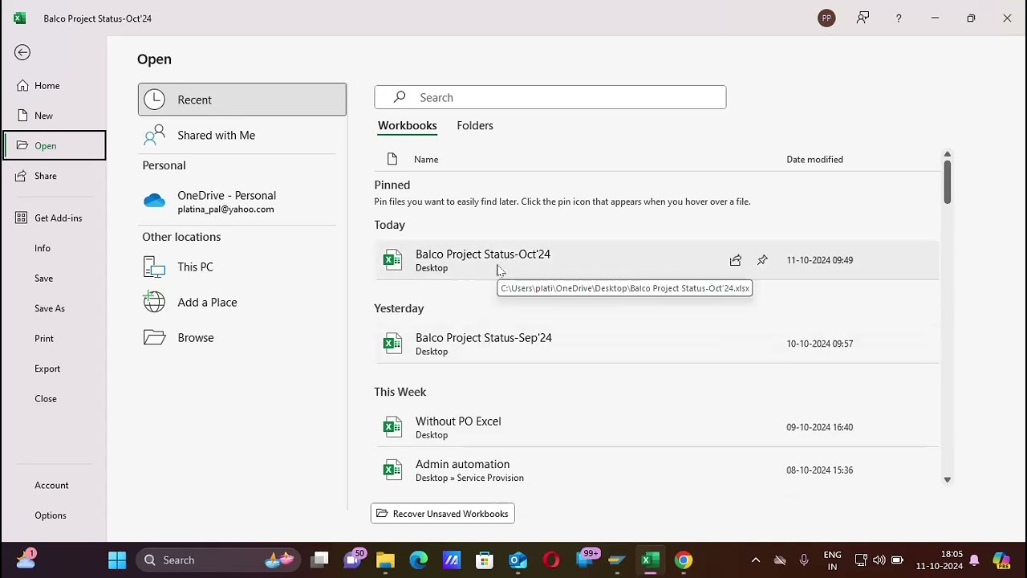Viewport: 1027px width, 578px height.
Task: Click the scroll down arrow of file list
Action: click(947, 480)
